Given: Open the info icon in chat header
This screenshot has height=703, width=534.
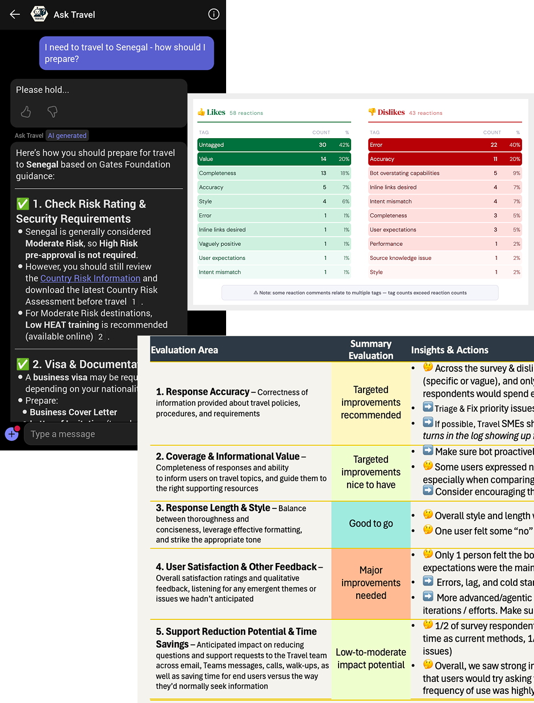Looking at the screenshot, I should click(x=214, y=14).
